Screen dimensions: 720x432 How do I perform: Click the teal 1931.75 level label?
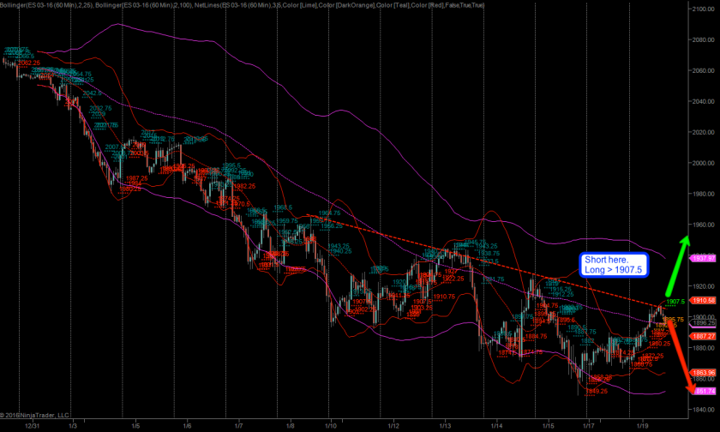click(x=494, y=279)
